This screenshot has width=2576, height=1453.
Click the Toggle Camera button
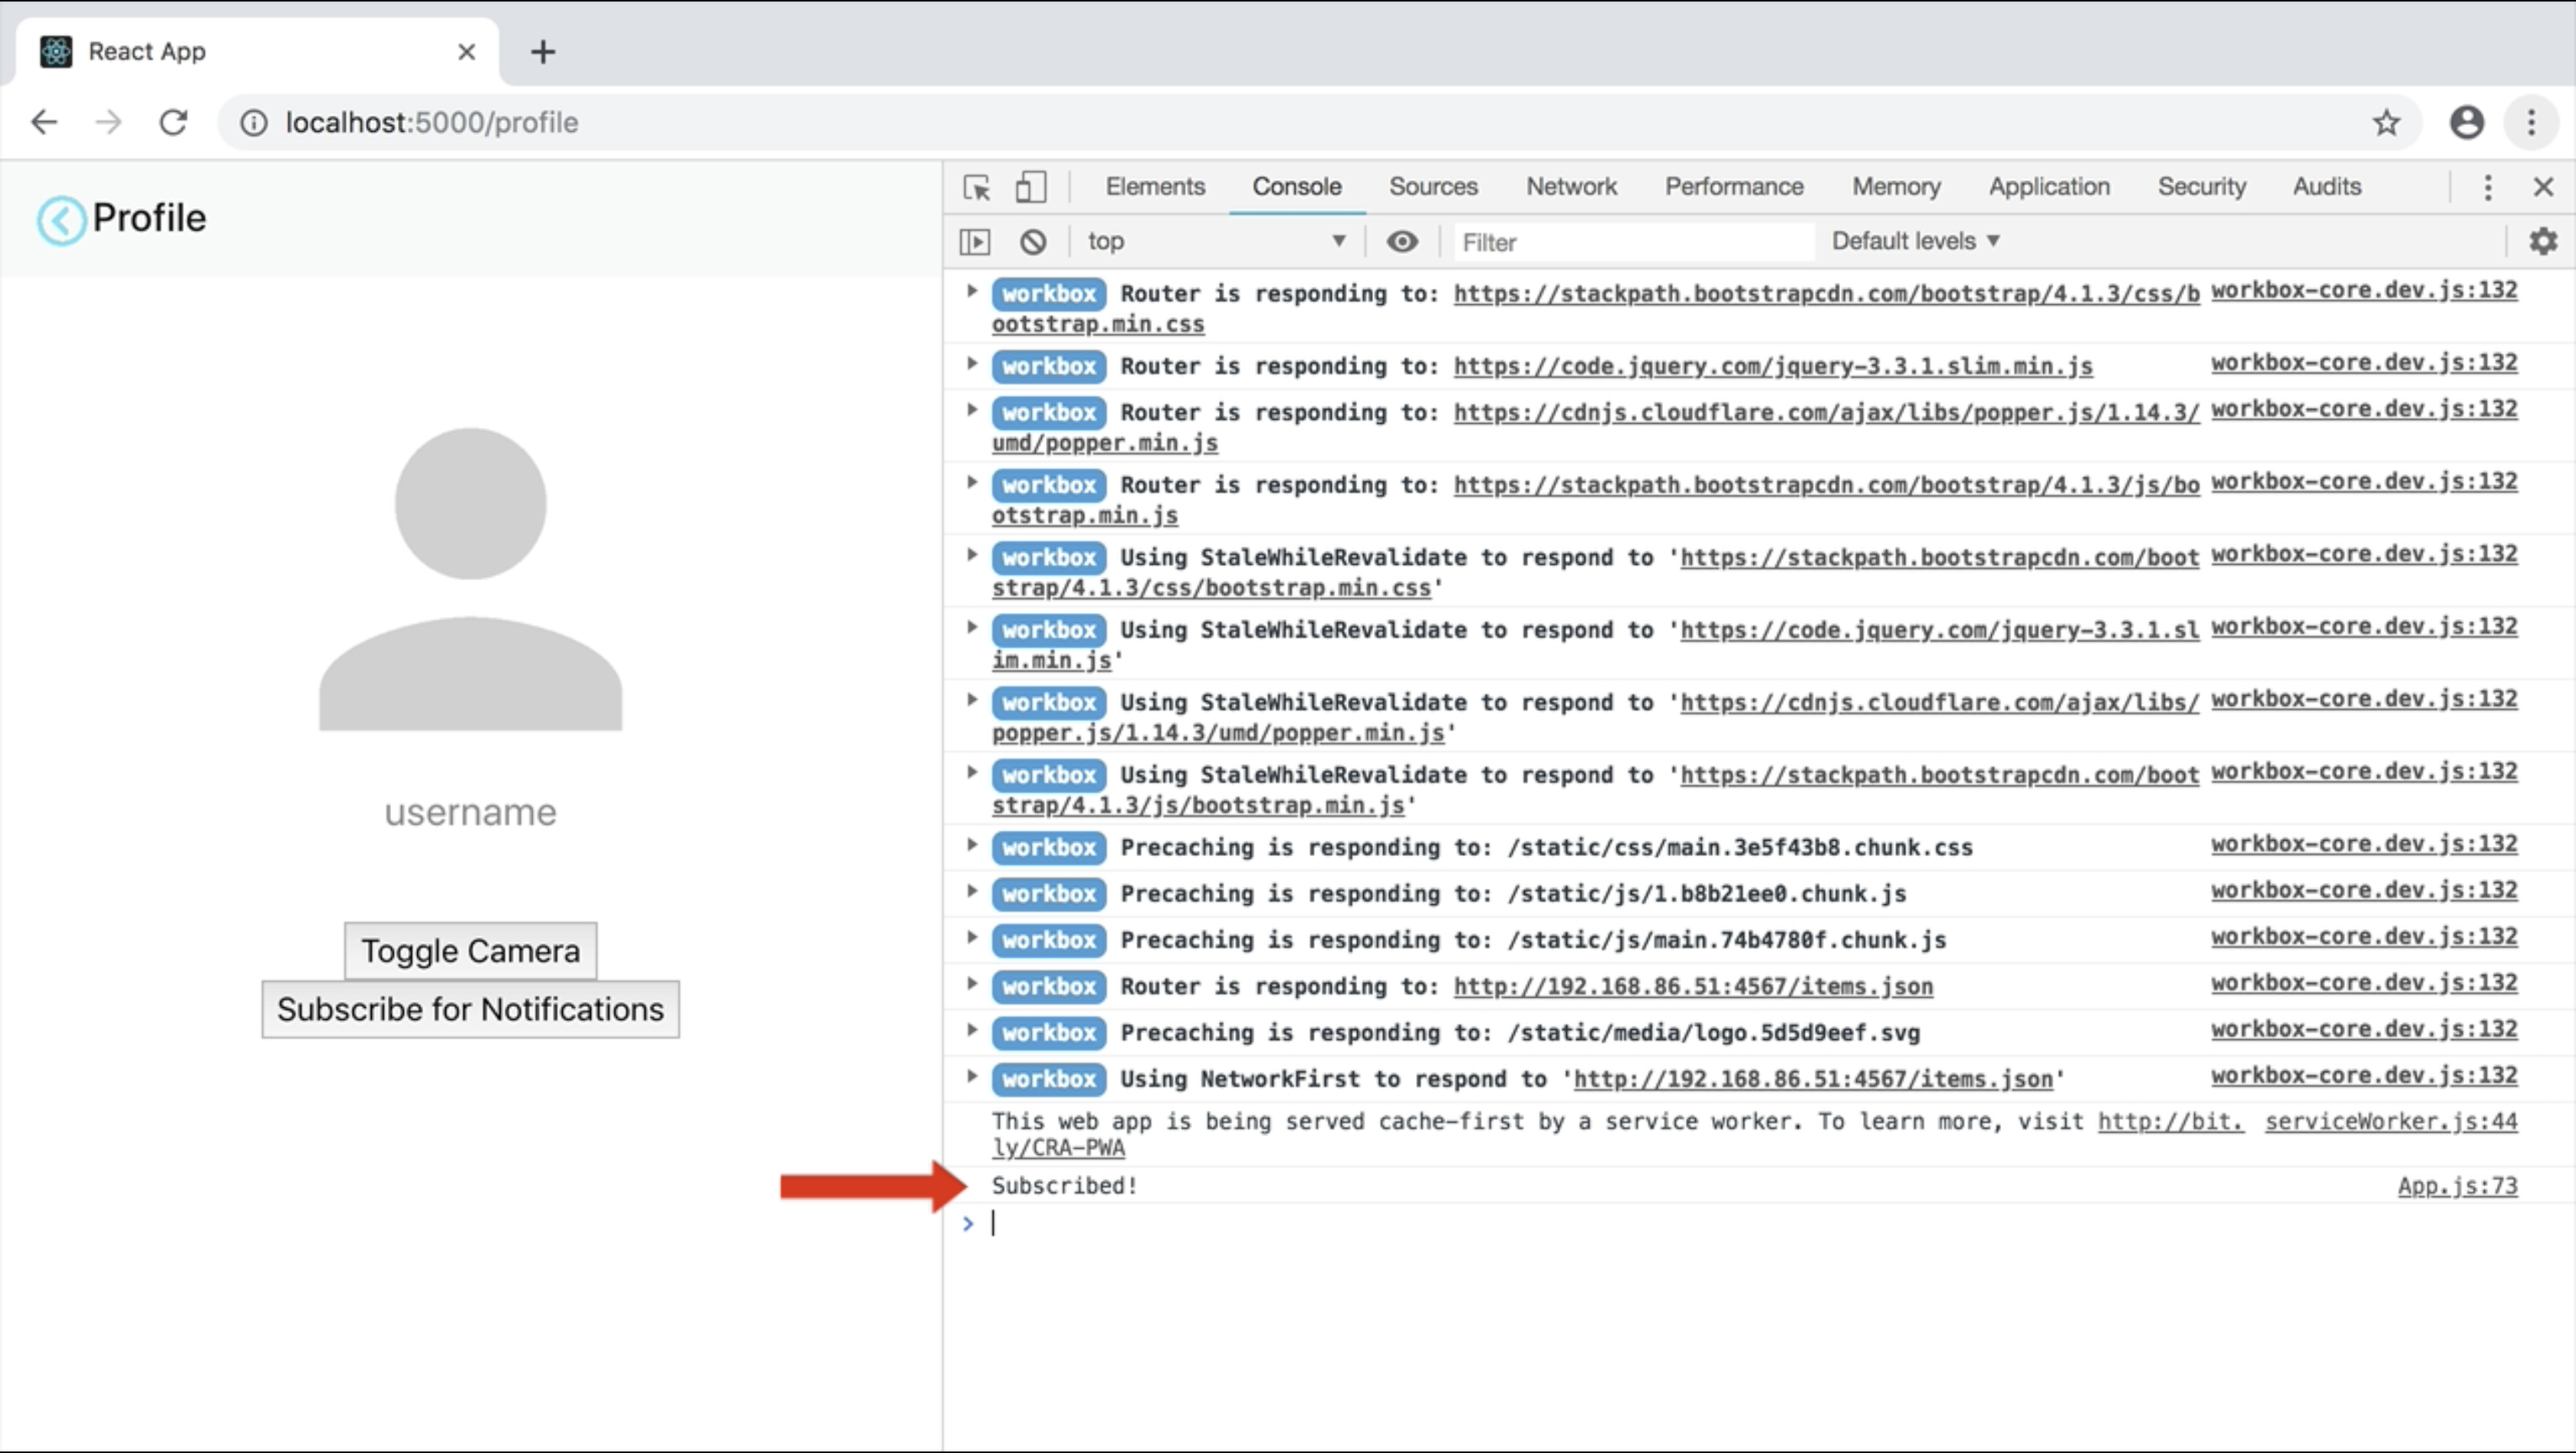(470, 950)
